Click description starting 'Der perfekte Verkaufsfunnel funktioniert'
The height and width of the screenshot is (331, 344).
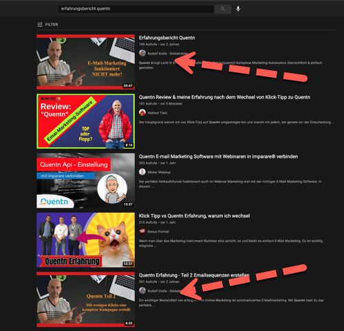230,184
